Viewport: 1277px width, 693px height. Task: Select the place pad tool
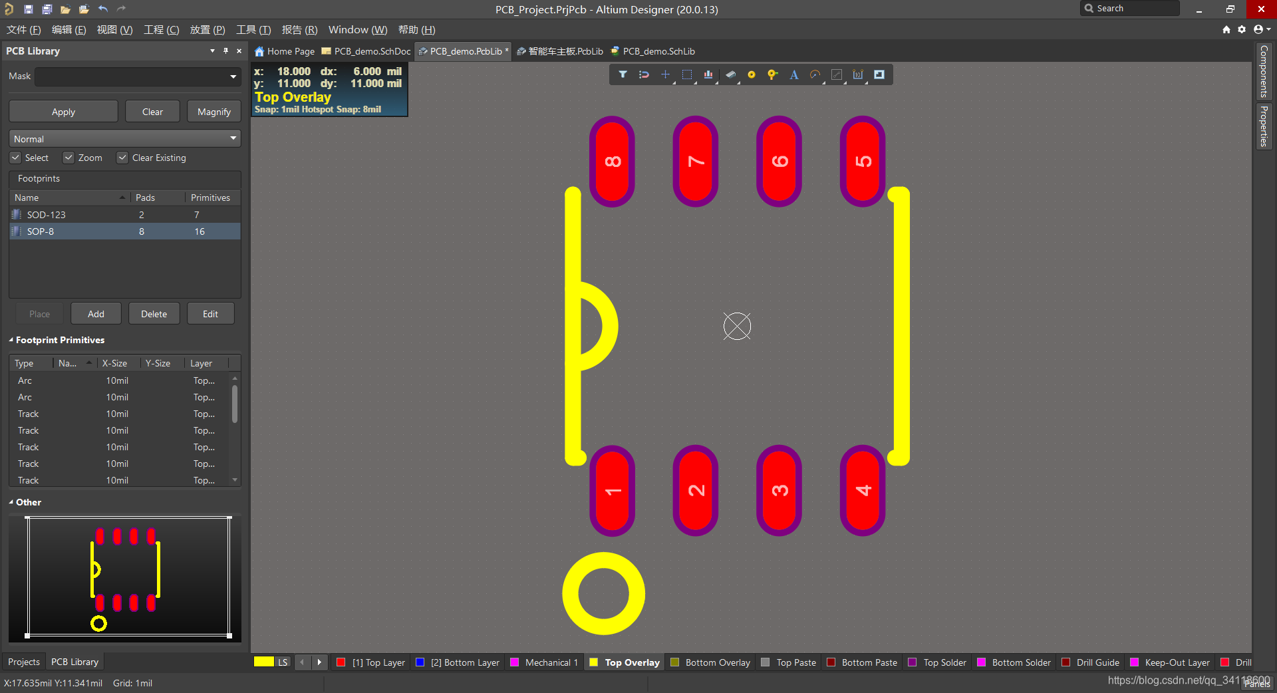[752, 74]
